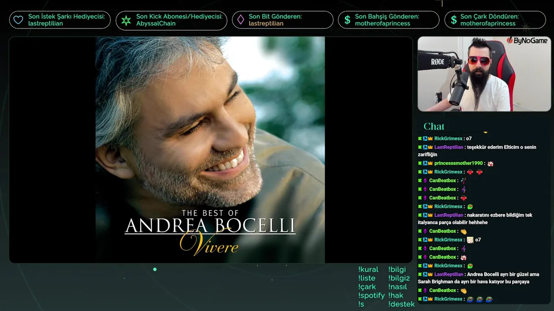The image size is (554, 311).
Task: Click the RØDE label on the microphone
Action: [x=438, y=62]
